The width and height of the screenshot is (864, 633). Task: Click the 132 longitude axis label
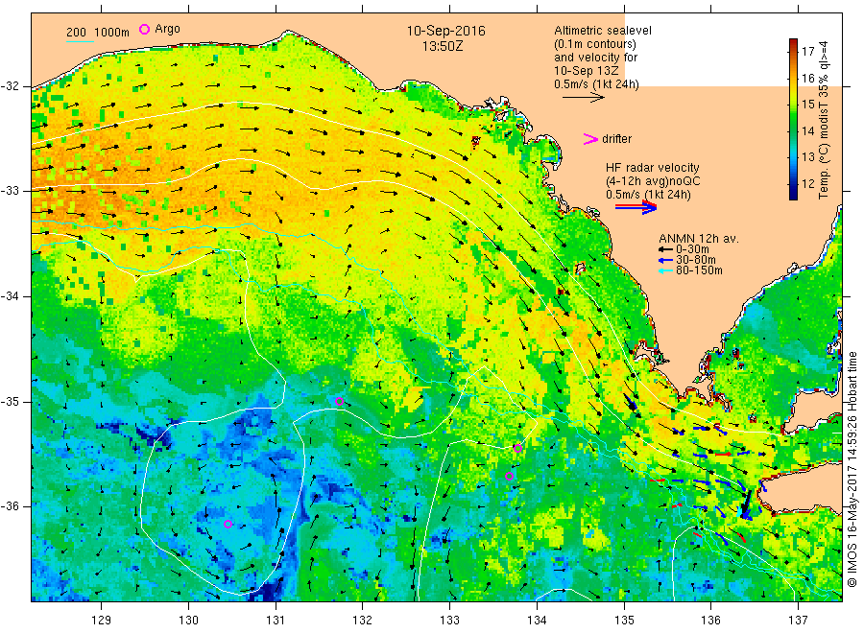[363, 621]
